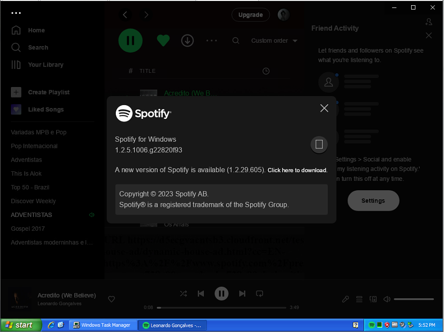The height and width of the screenshot is (332, 444).
Task: Toggle the green heart to unlike the playlist
Action: (x=163, y=40)
